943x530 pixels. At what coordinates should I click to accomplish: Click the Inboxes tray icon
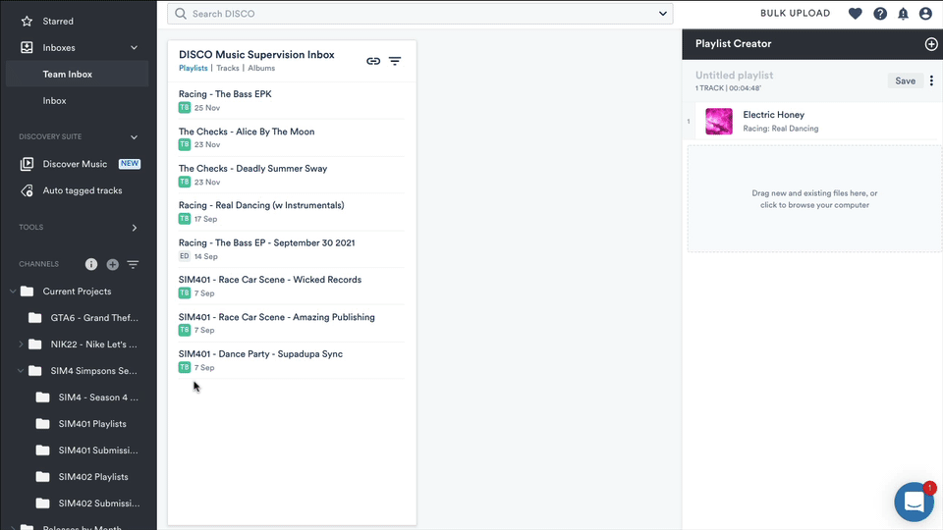[x=27, y=47]
